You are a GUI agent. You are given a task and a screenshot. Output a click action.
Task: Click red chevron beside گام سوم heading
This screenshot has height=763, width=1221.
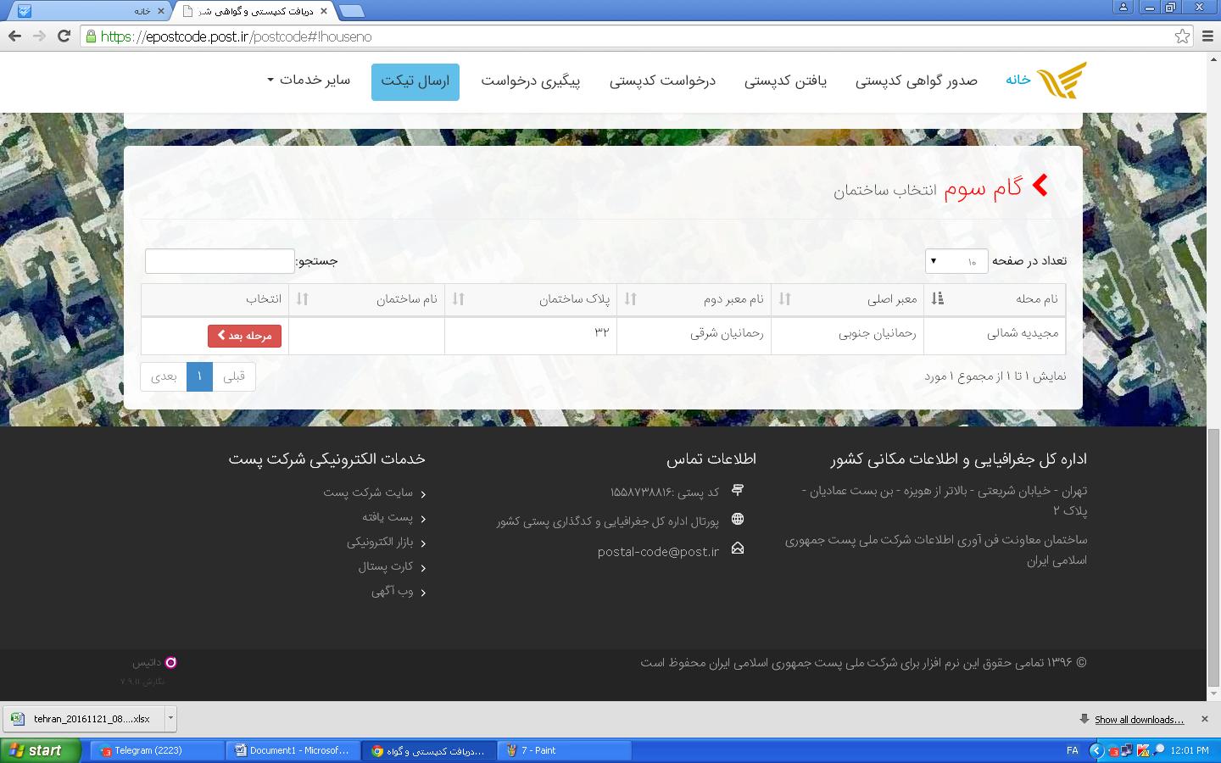point(1040,186)
